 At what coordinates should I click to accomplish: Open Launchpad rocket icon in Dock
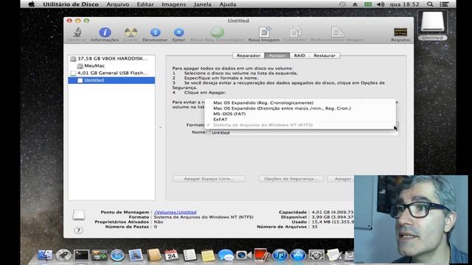tap(63, 255)
